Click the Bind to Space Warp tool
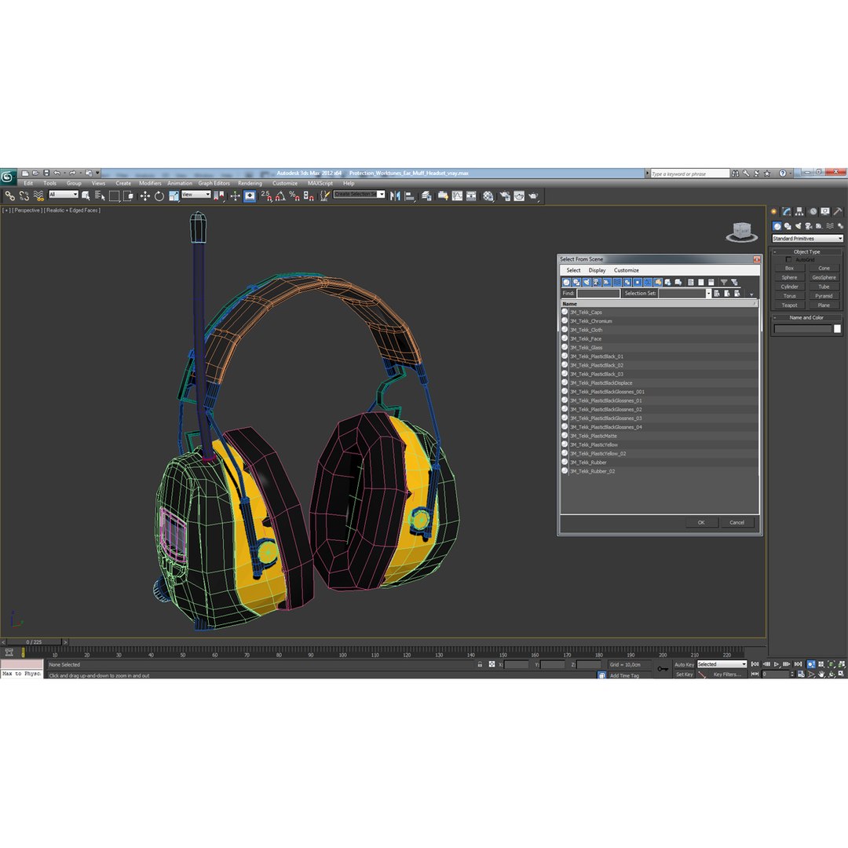 pyautogui.click(x=38, y=196)
